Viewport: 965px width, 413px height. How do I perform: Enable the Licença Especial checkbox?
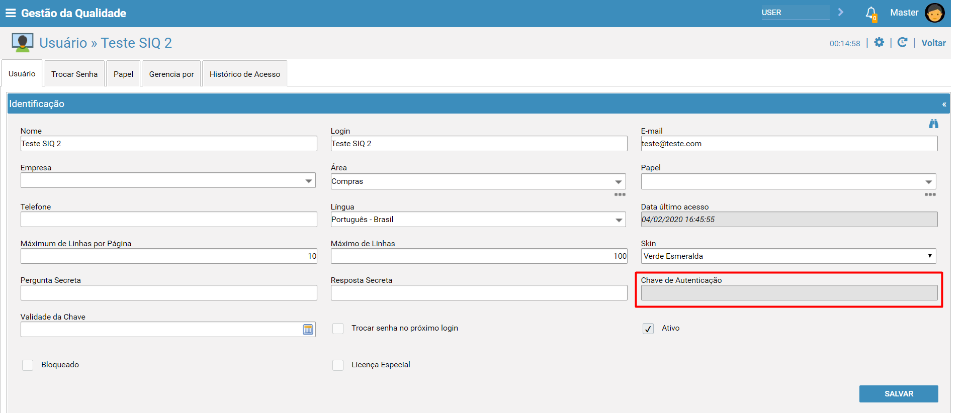pyautogui.click(x=338, y=365)
